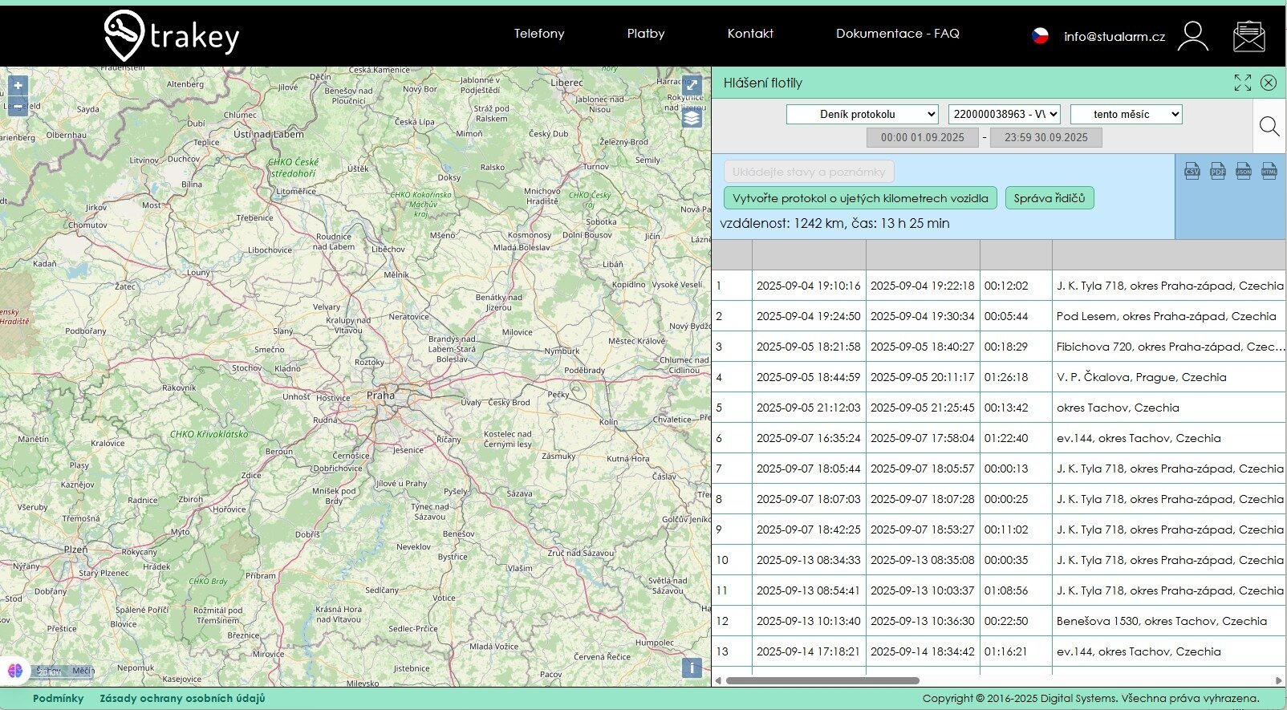
Task: Zoom out on the map
Action: click(18, 106)
